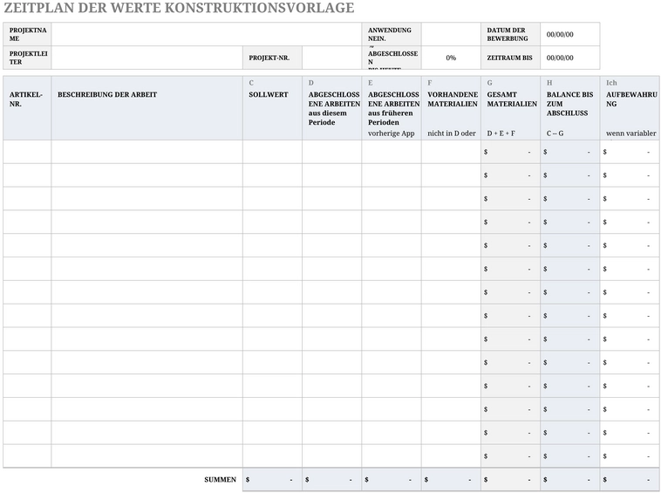
Task: Select the PROJEKTLEITER label cell
Action: point(27,58)
